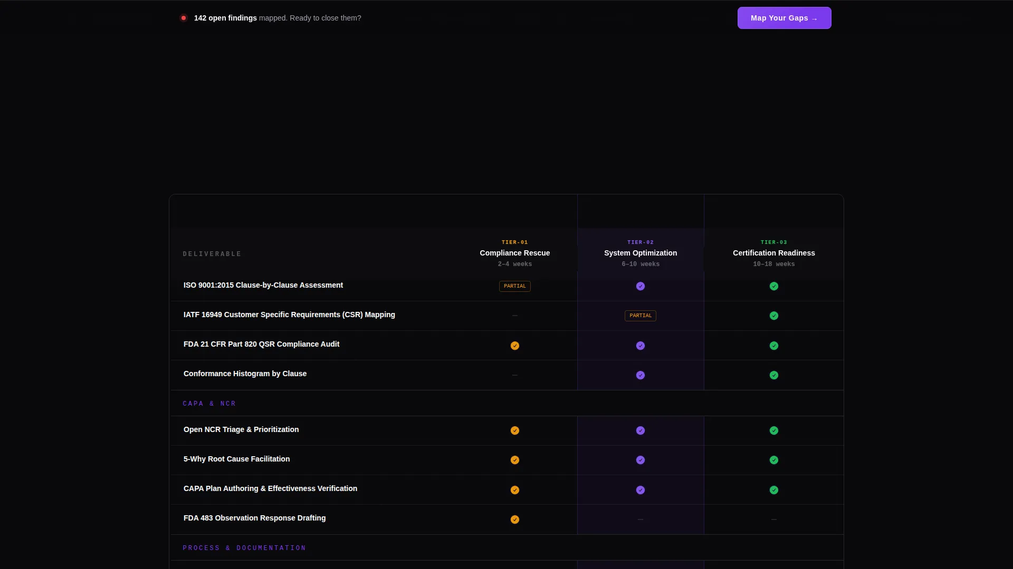Click orange check for Open NCR Triage row

[515, 430]
